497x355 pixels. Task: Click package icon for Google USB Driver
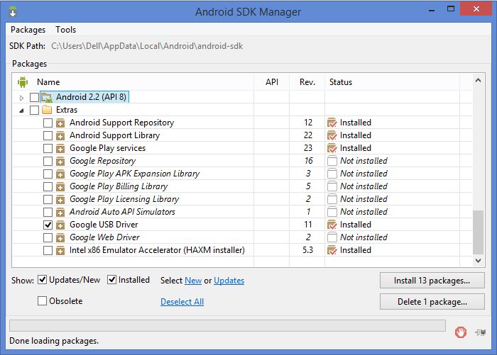click(x=60, y=225)
